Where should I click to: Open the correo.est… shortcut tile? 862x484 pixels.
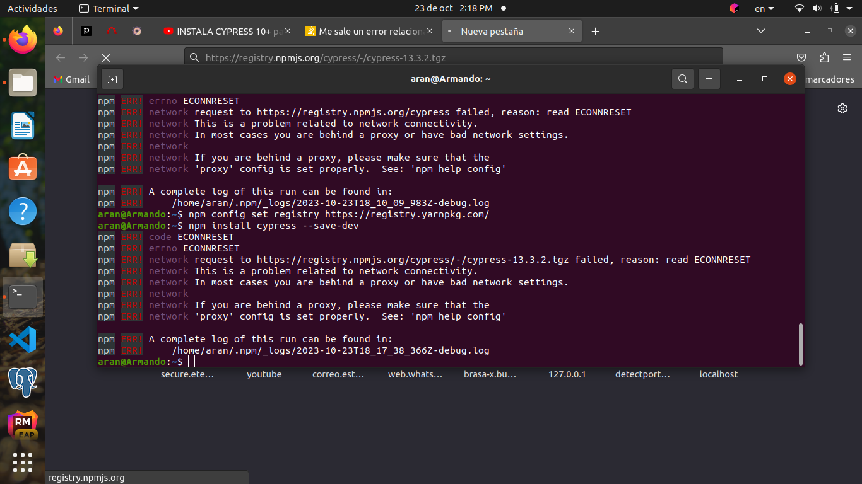(338, 374)
